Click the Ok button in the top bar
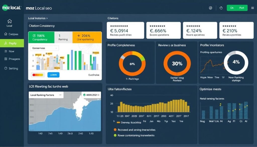Viewport: 257px width, 147px height. (x=232, y=8)
